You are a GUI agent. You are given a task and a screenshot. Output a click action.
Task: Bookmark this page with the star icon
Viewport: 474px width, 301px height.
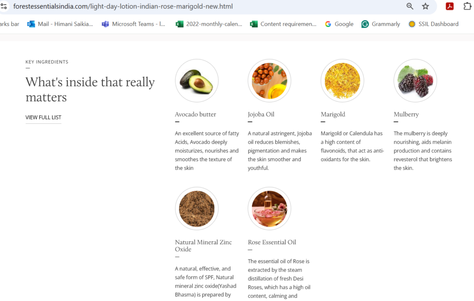[x=425, y=6]
